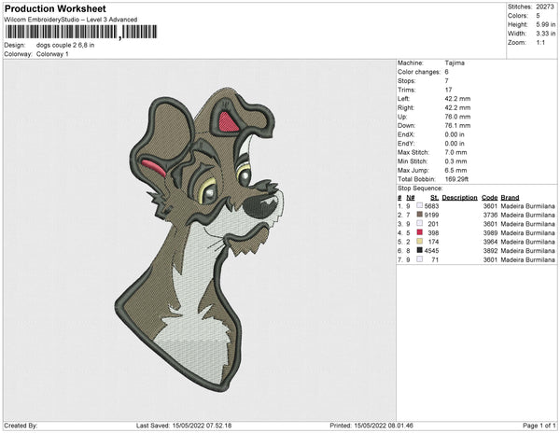Click 'Madeira Burmilana' brand in row 6

(528, 251)
